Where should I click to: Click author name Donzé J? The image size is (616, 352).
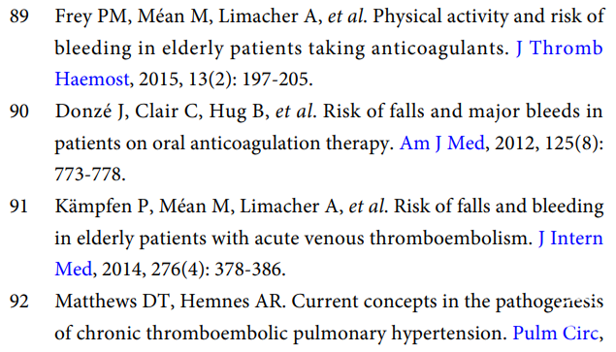tap(89, 112)
